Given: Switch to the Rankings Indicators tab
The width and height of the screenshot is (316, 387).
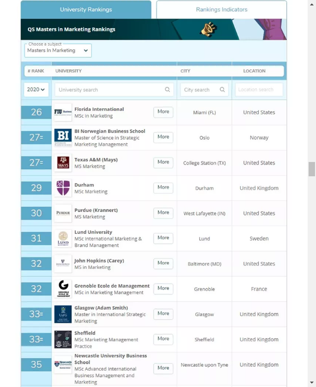Looking at the screenshot, I should [221, 9].
